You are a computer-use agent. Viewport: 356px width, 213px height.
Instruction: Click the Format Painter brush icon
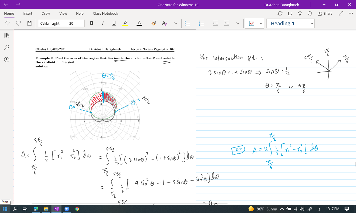154,24
